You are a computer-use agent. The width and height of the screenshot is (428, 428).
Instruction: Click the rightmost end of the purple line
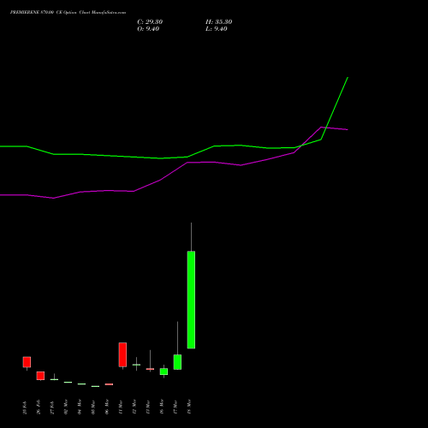348,129
